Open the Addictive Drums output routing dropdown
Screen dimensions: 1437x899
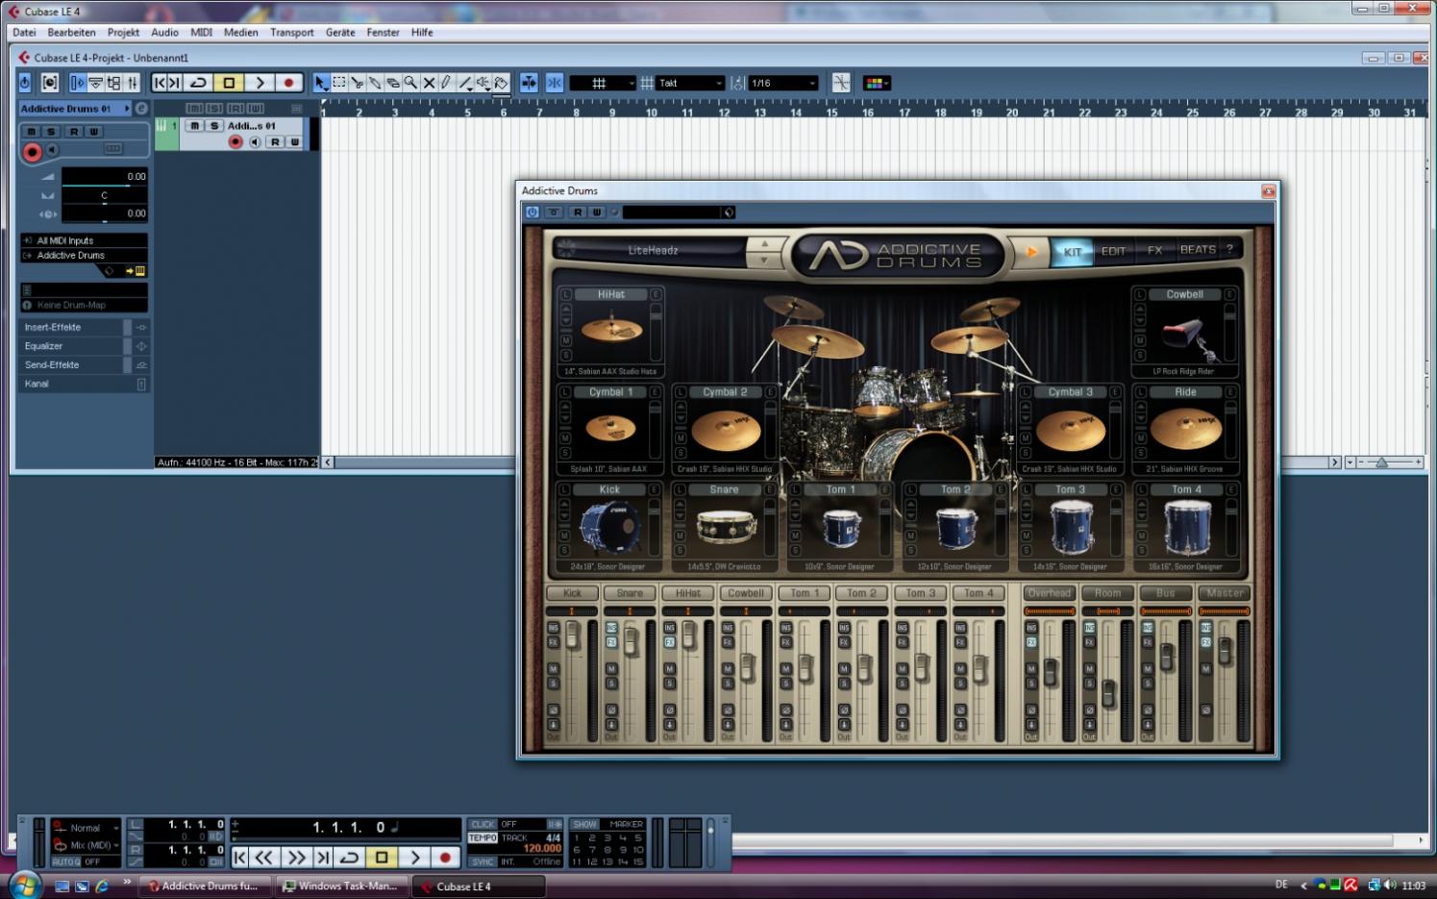coord(85,255)
